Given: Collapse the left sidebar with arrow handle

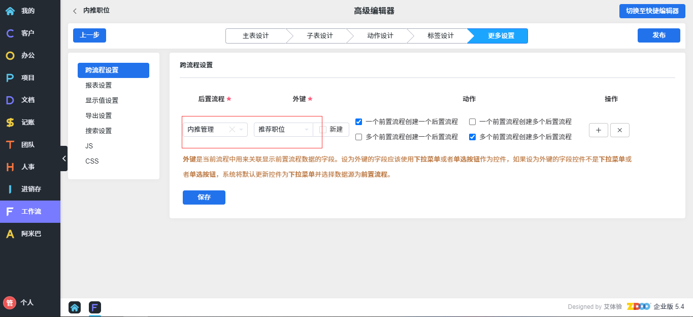Looking at the screenshot, I should [64, 158].
